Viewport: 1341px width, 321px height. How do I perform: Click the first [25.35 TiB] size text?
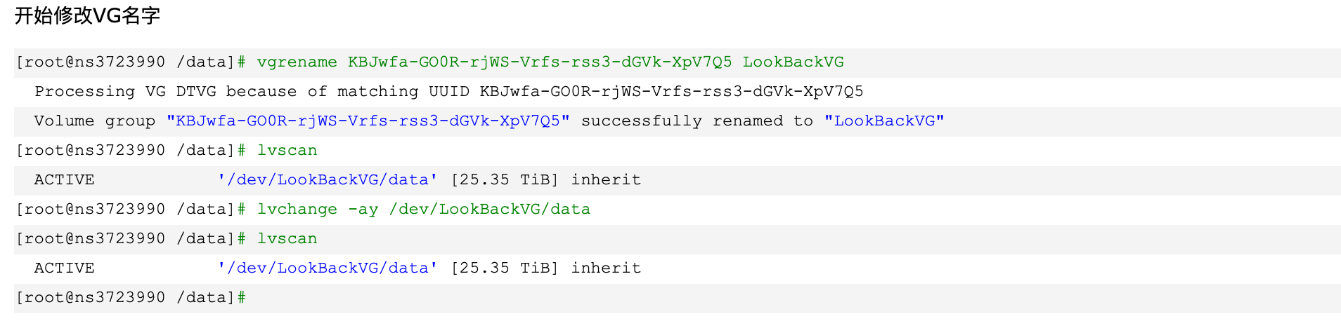click(x=505, y=180)
